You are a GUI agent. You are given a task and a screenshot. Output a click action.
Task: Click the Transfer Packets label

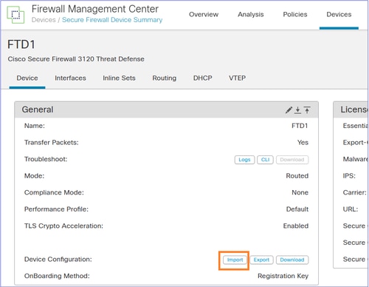pos(51,143)
